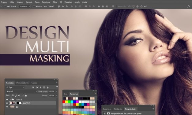Viewport: 192px width, 115px height.
Task: Enable the Sel. Autom. checkbox
Action: tap(5, 6)
